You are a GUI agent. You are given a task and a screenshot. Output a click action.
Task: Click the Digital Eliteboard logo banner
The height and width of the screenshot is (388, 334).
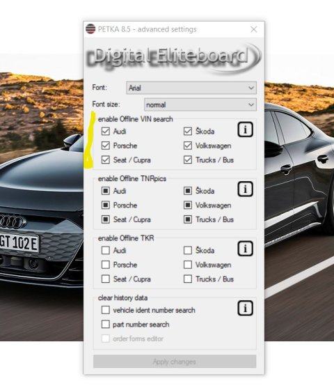174,59
